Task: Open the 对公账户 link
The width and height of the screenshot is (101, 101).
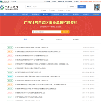Action: coord(76,2)
